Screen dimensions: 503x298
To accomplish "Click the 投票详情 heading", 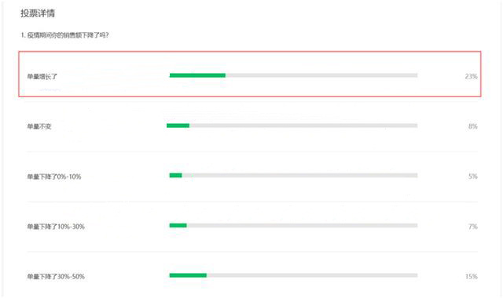I will [x=38, y=13].
